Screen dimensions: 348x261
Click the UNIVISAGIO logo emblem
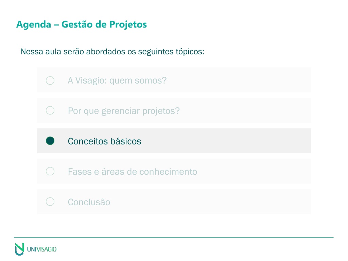pyautogui.click(x=19, y=249)
